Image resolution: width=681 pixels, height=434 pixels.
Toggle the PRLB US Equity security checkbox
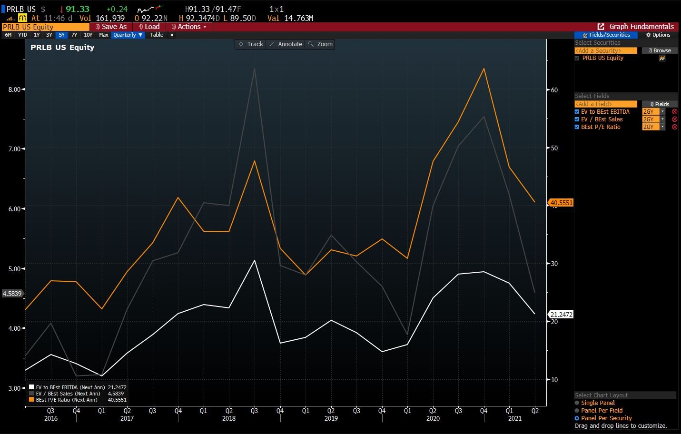coord(577,58)
